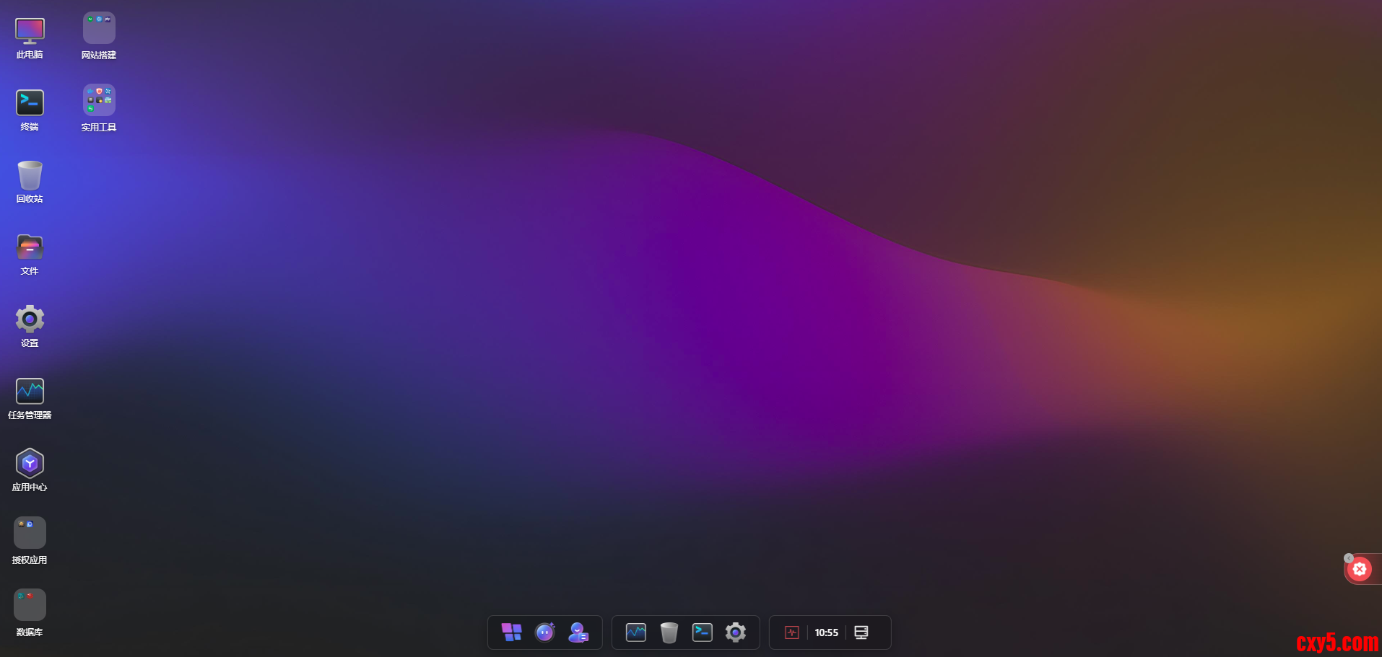
Task: Open the user account panel in the taskbar
Action: tap(579, 632)
